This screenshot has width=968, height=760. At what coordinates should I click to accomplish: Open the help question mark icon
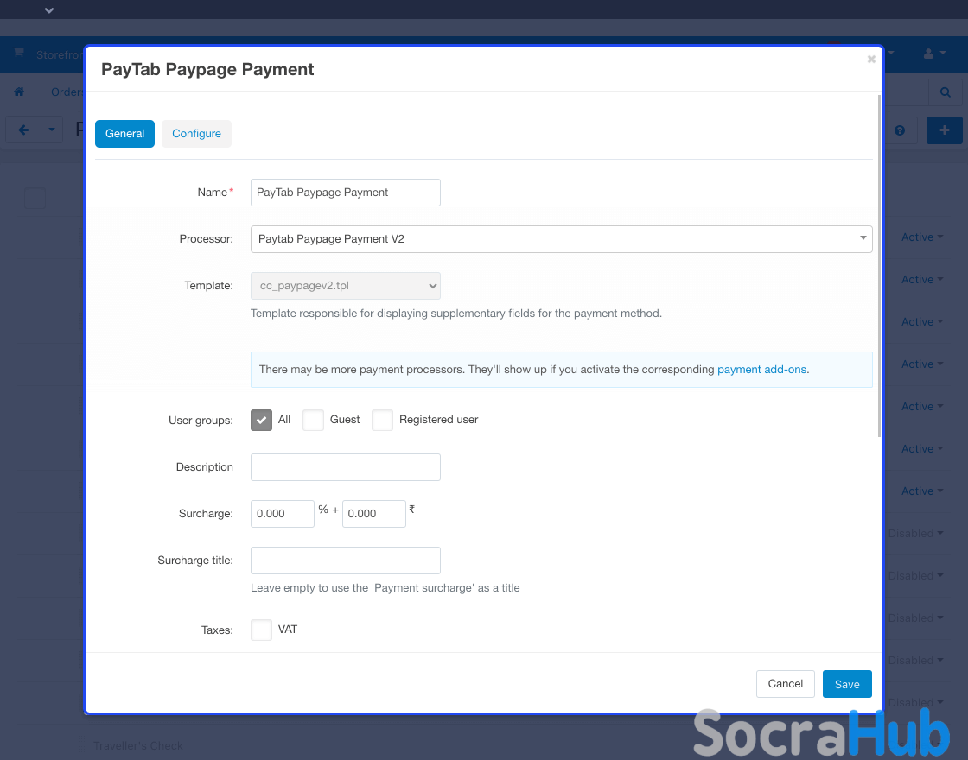tap(900, 130)
